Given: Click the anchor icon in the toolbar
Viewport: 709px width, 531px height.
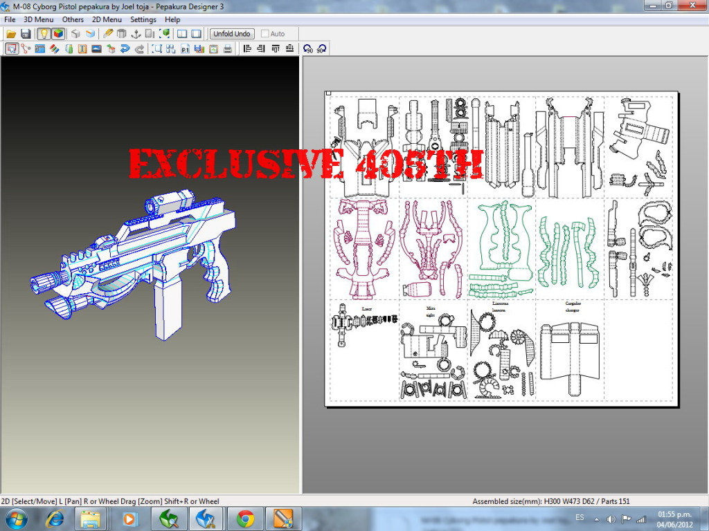Looking at the screenshot, I should click(136, 34).
